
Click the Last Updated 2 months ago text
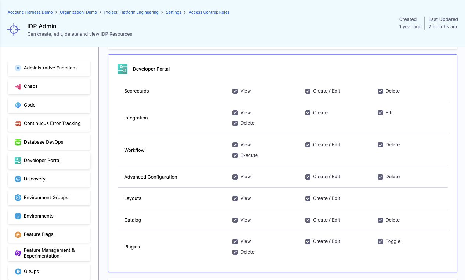coord(443,23)
